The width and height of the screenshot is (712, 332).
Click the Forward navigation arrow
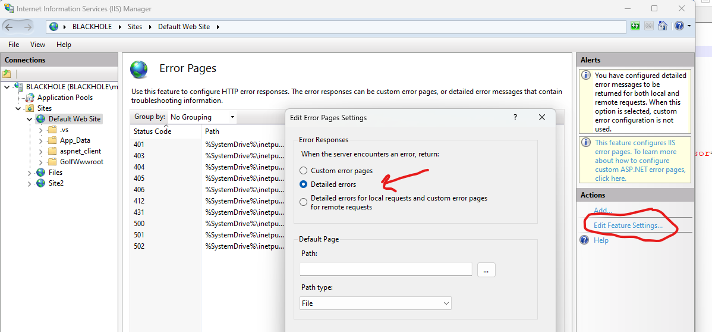coord(28,27)
